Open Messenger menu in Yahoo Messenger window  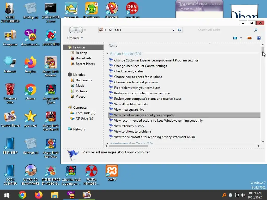point(185,9)
